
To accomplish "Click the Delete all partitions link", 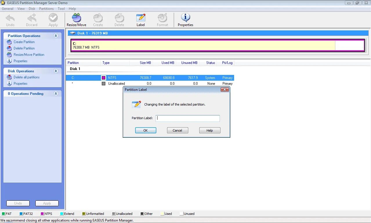I will coord(27,77).
